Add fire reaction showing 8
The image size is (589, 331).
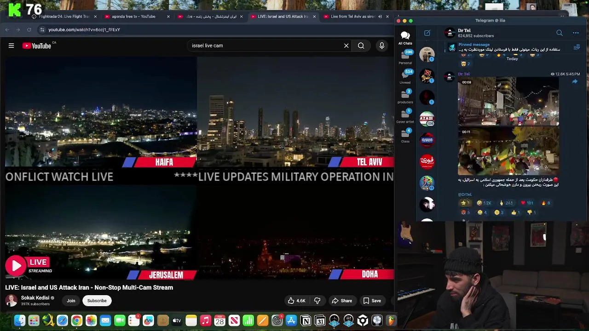(546, 203)
